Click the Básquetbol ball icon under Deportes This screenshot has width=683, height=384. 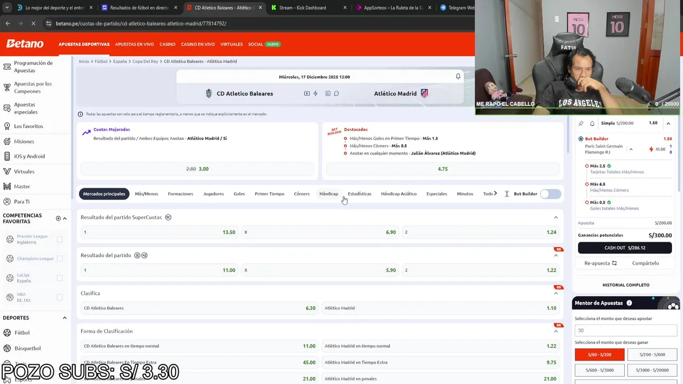[x=7, y=348]
